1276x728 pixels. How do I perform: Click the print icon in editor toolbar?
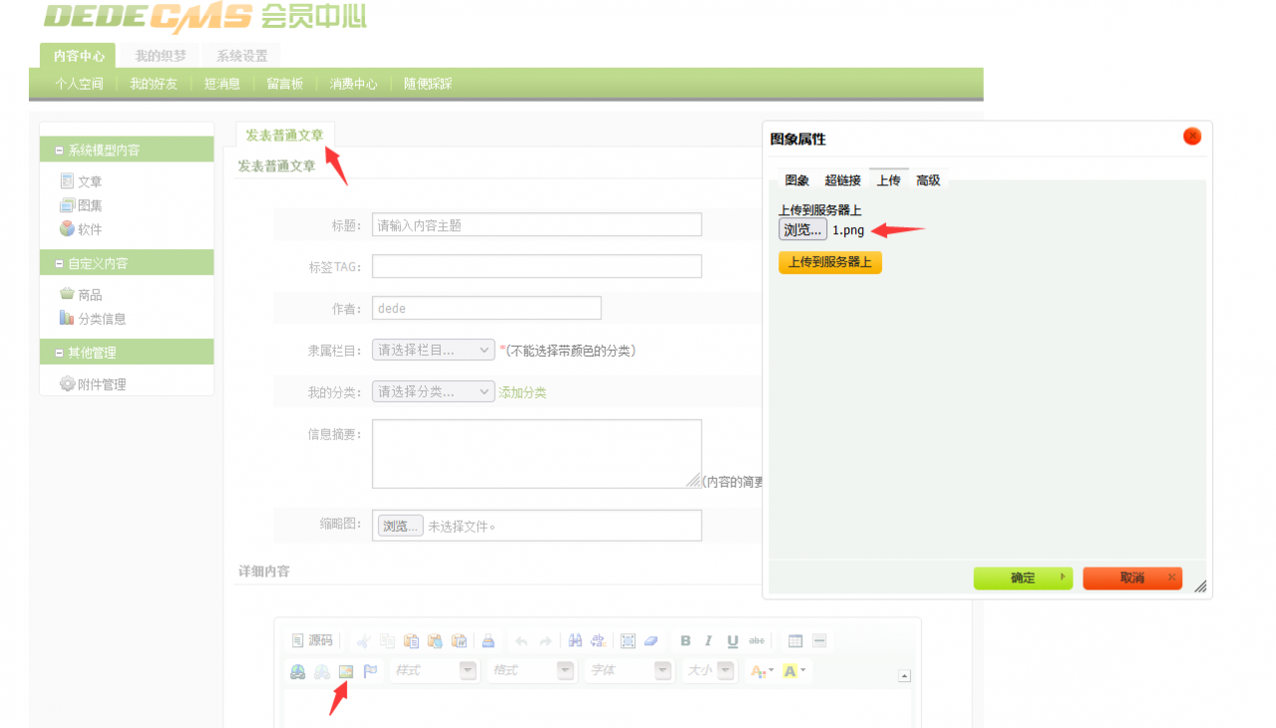[488, 641]
